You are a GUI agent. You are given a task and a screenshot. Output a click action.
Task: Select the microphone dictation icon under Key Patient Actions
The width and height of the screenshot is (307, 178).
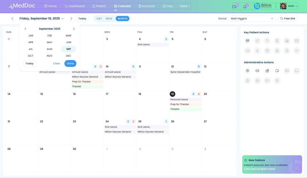(257, 50)
